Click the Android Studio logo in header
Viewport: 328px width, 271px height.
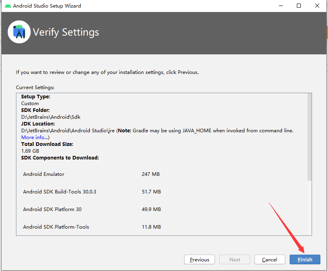pos(19,32)
